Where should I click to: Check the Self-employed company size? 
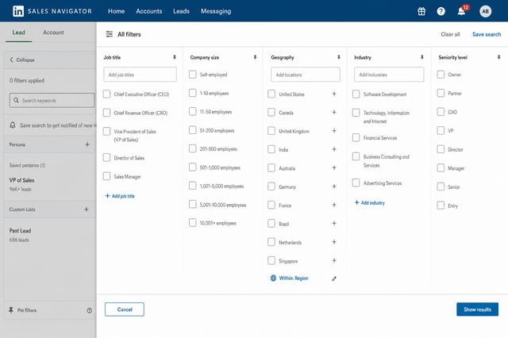coord(192,75)
